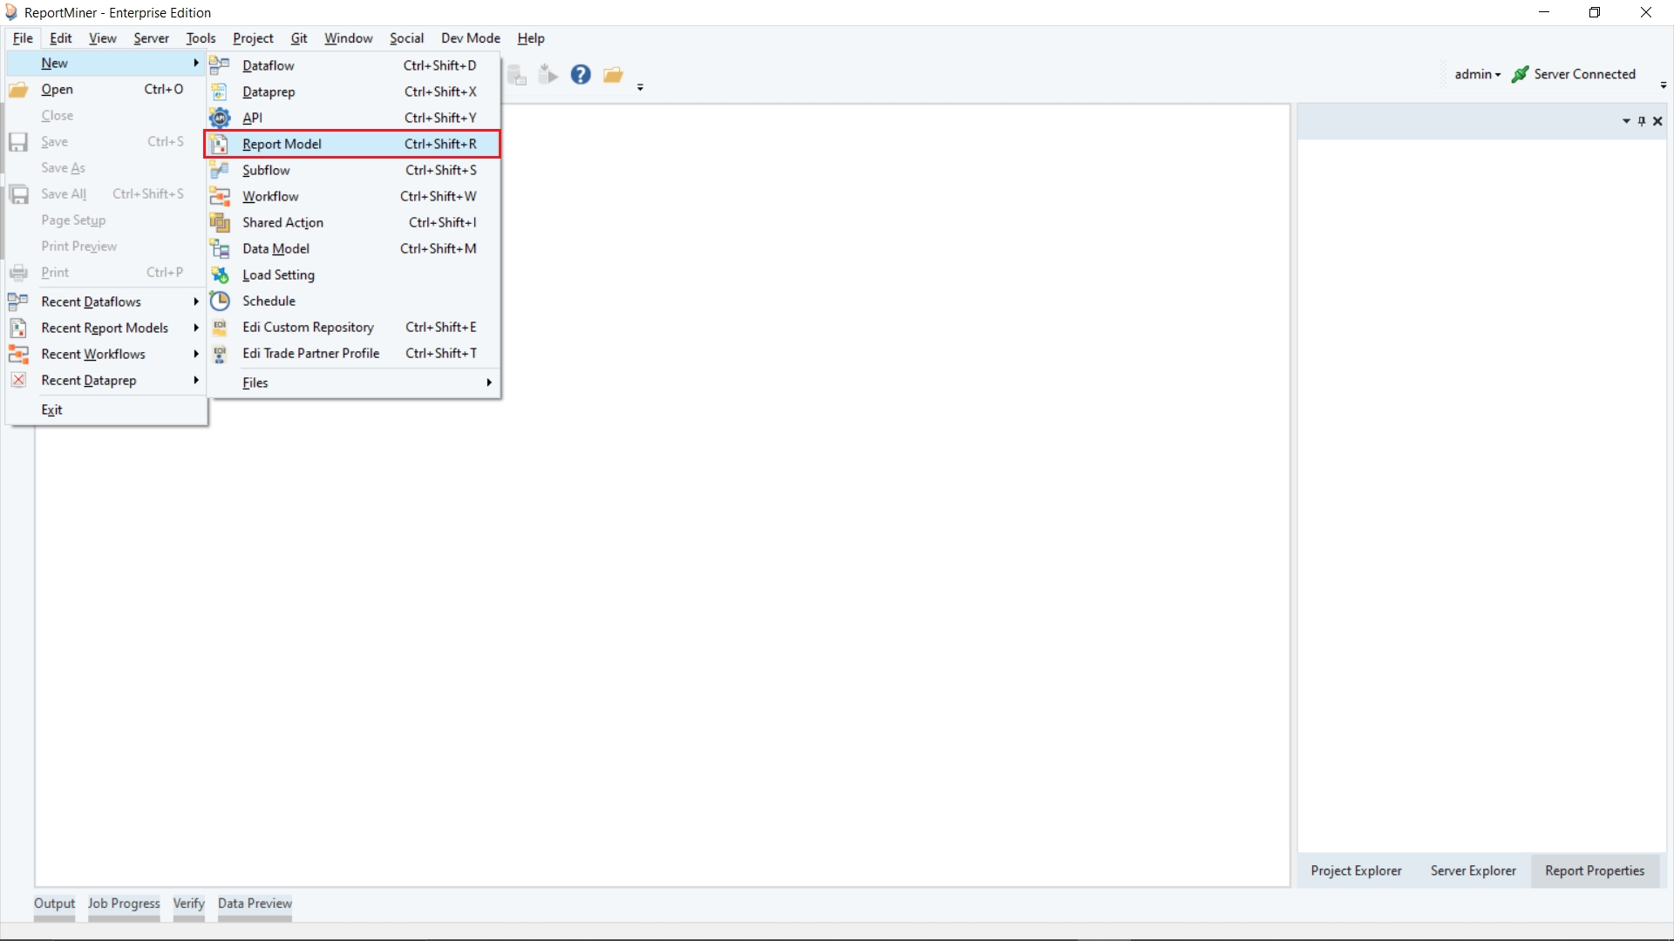Click the Load Setting icon
This screenshot has width=1674, height=941.
[x=220, y=274]
